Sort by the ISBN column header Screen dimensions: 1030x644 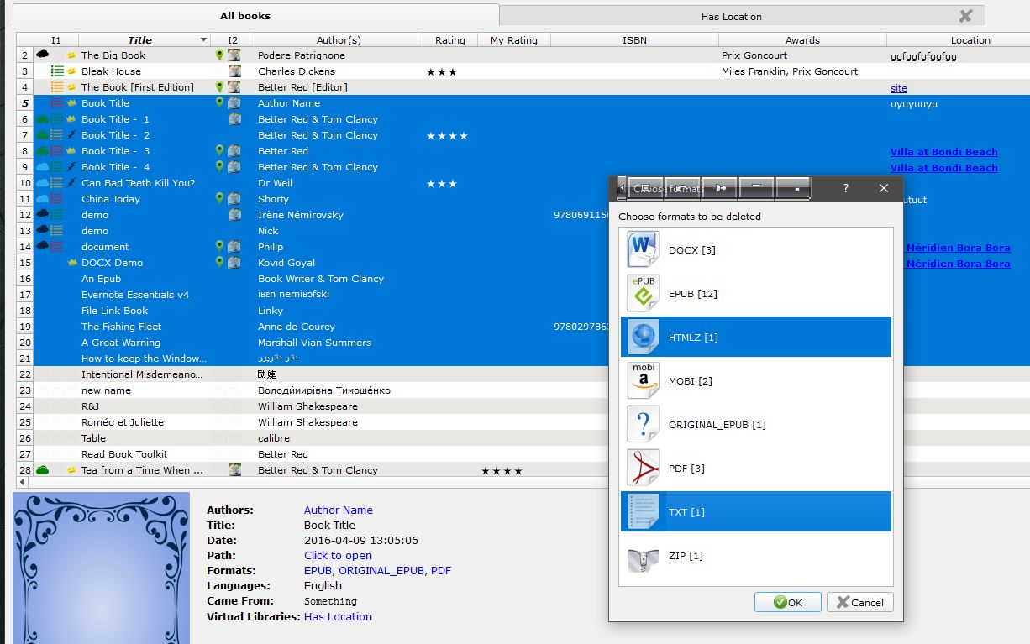click(x=634, y=40)
